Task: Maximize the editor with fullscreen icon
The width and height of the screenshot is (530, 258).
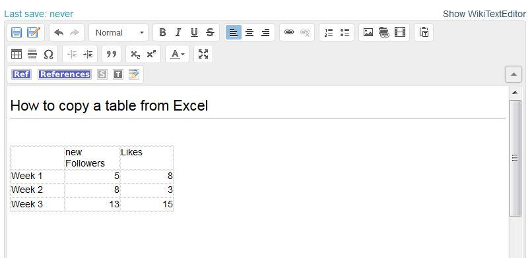Action: pyautogui.click(x=203, y=54)
